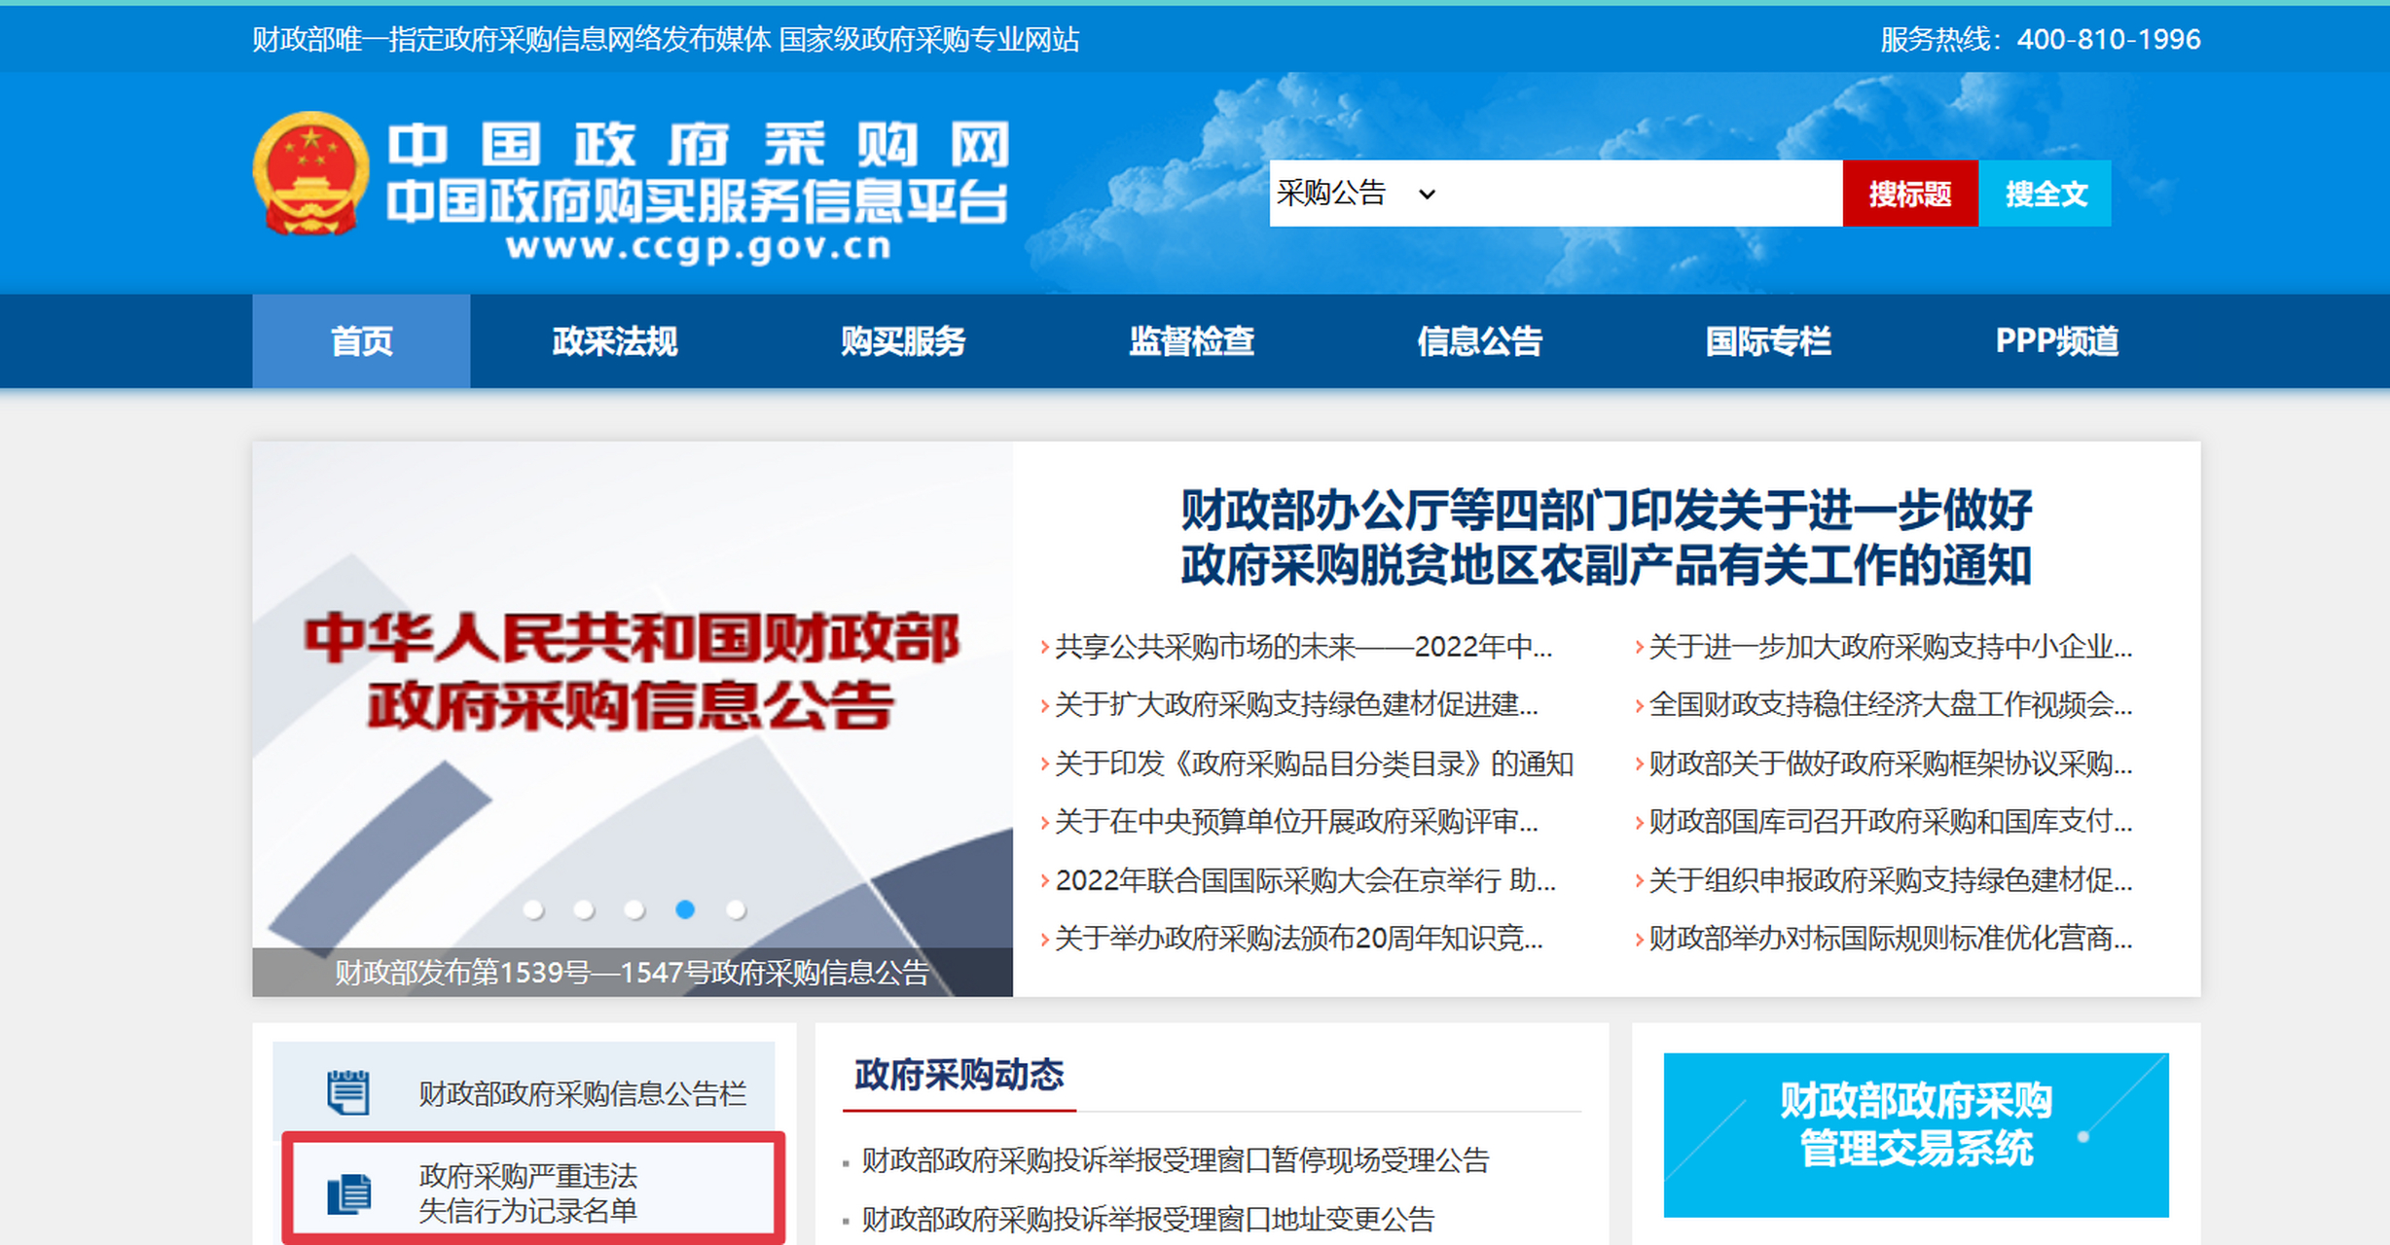Open link 关于举办政府采购法颁布20周年知识竞...
This screenshot has width=2390, height=1245.
tap(1298, 939)
